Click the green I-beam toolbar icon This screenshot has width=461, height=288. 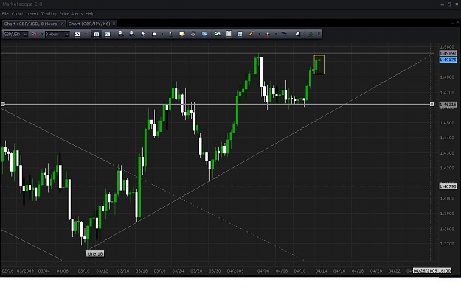(x=170, y=34)
